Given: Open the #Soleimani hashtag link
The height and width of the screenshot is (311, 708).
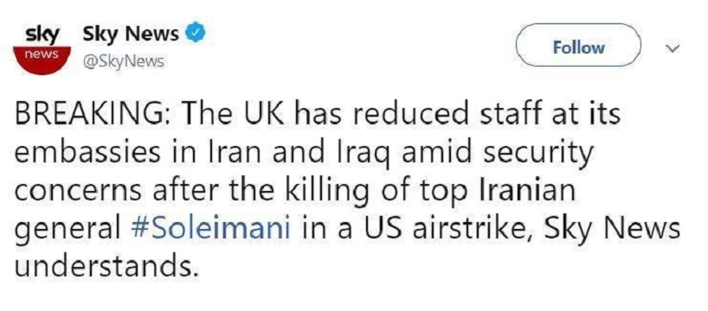Looking at the screenshot, I should pos(210,229).
